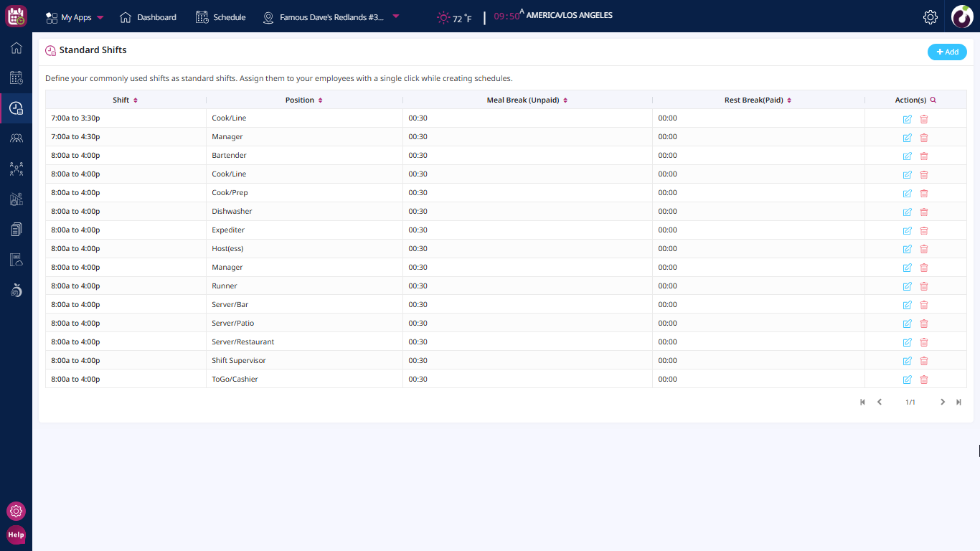
Task: Click the pink settings gear in sidebar
Action: click(x=16, y=512)
